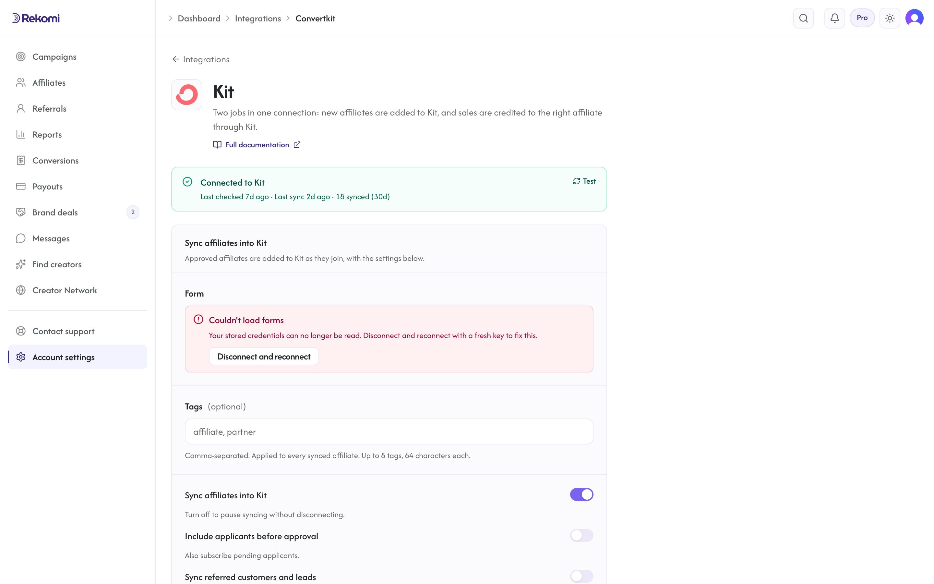934x584 pixels.
Task: Click the Rekomi logo
Action: [x=36, y=18]
